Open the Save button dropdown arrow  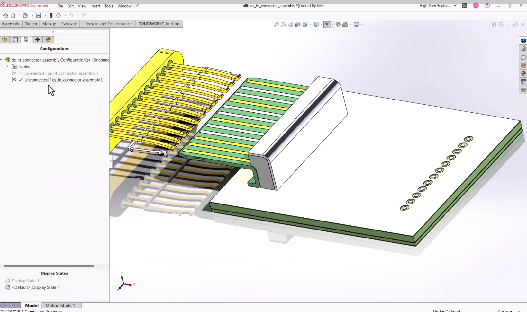click(45, 15)
